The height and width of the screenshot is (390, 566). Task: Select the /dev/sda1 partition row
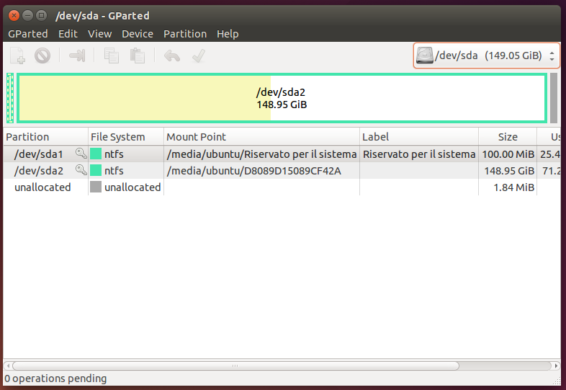pos(282,154)
